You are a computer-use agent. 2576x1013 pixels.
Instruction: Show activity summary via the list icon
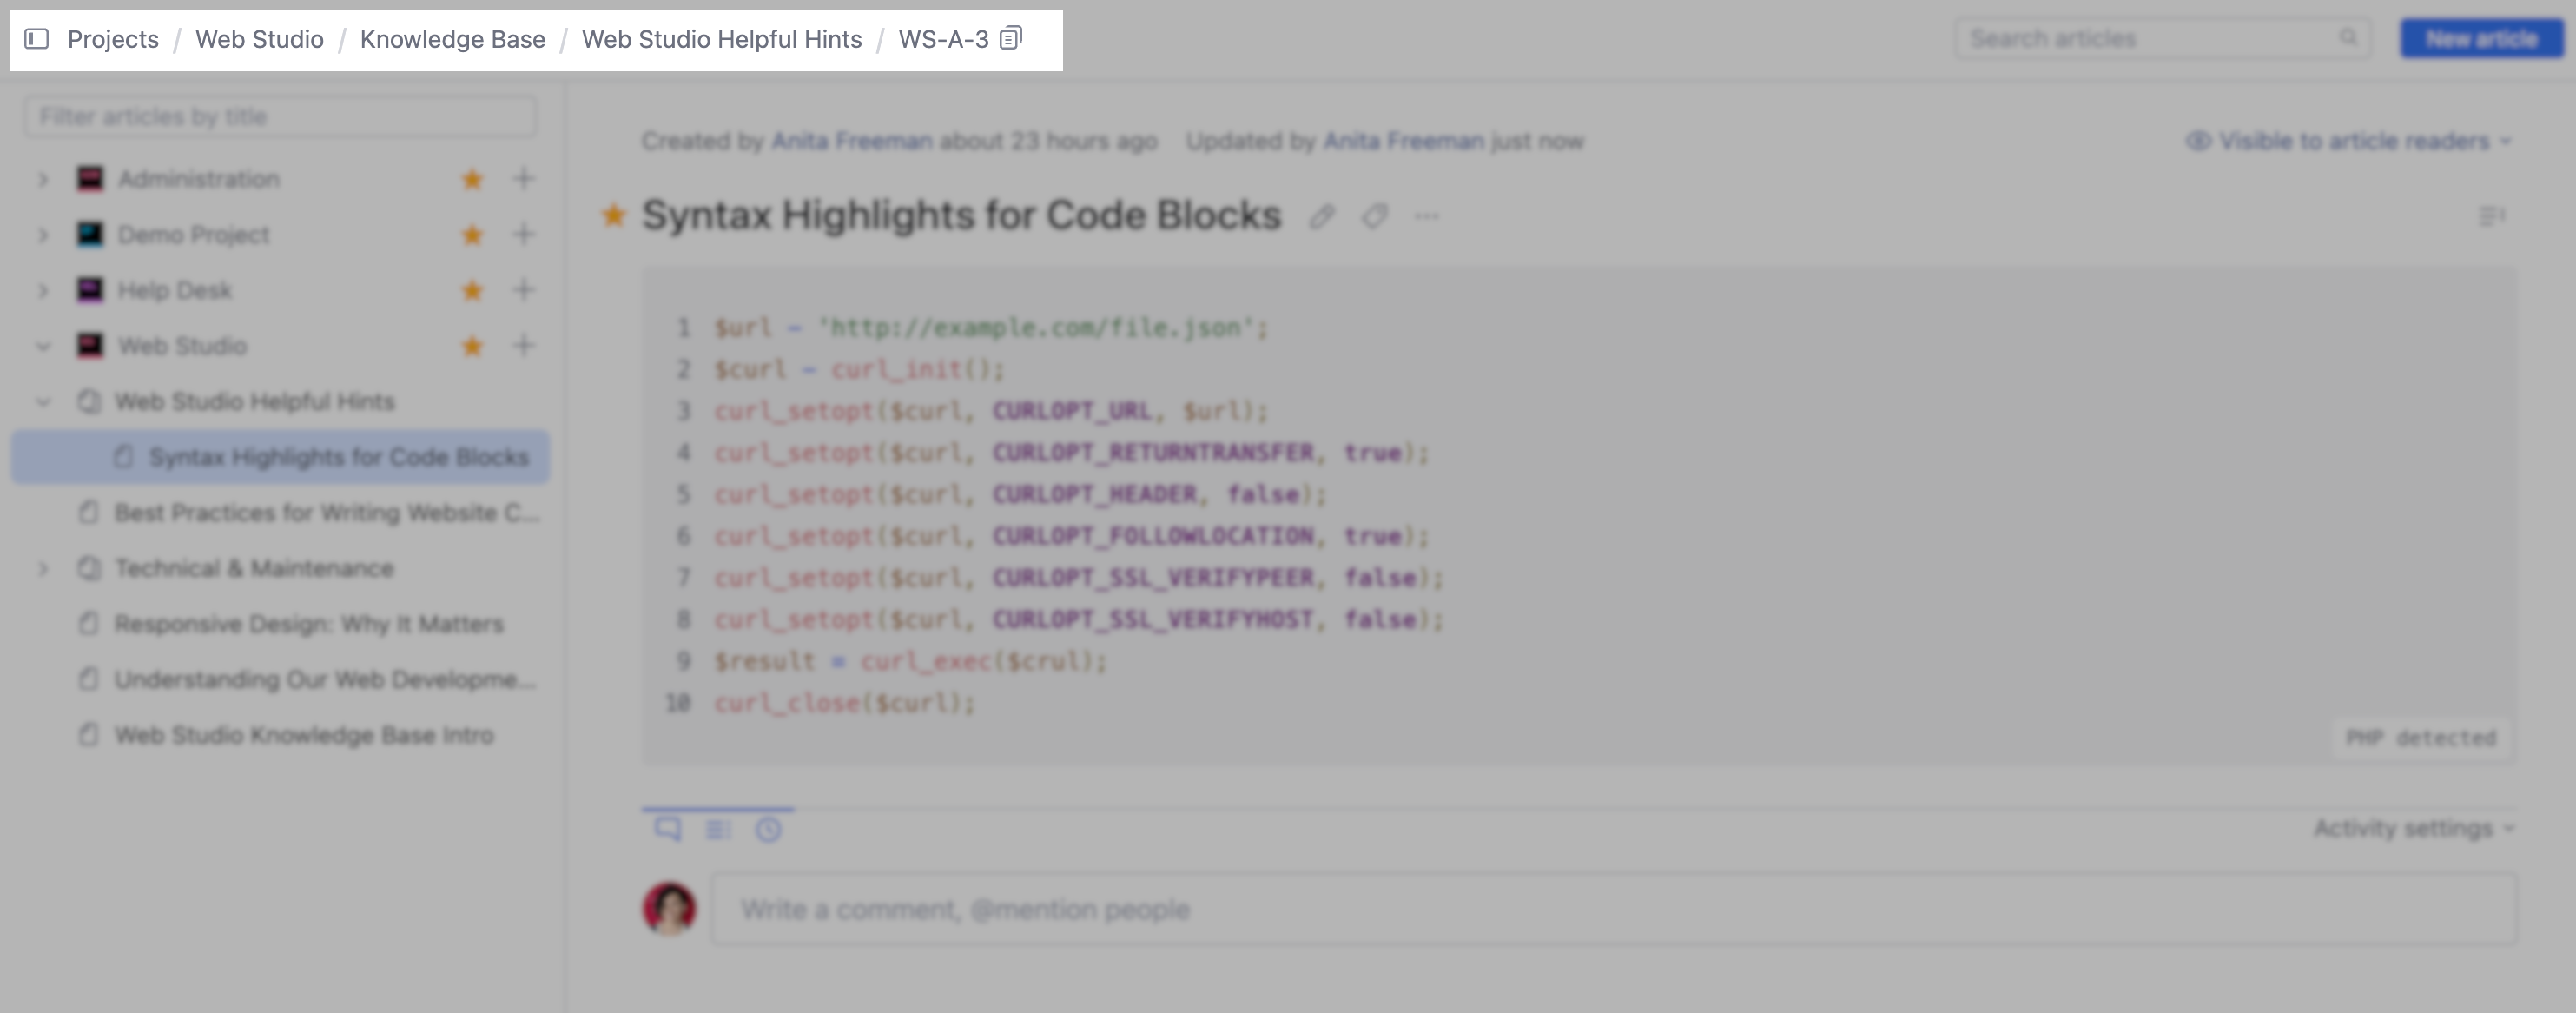(719, 829)
